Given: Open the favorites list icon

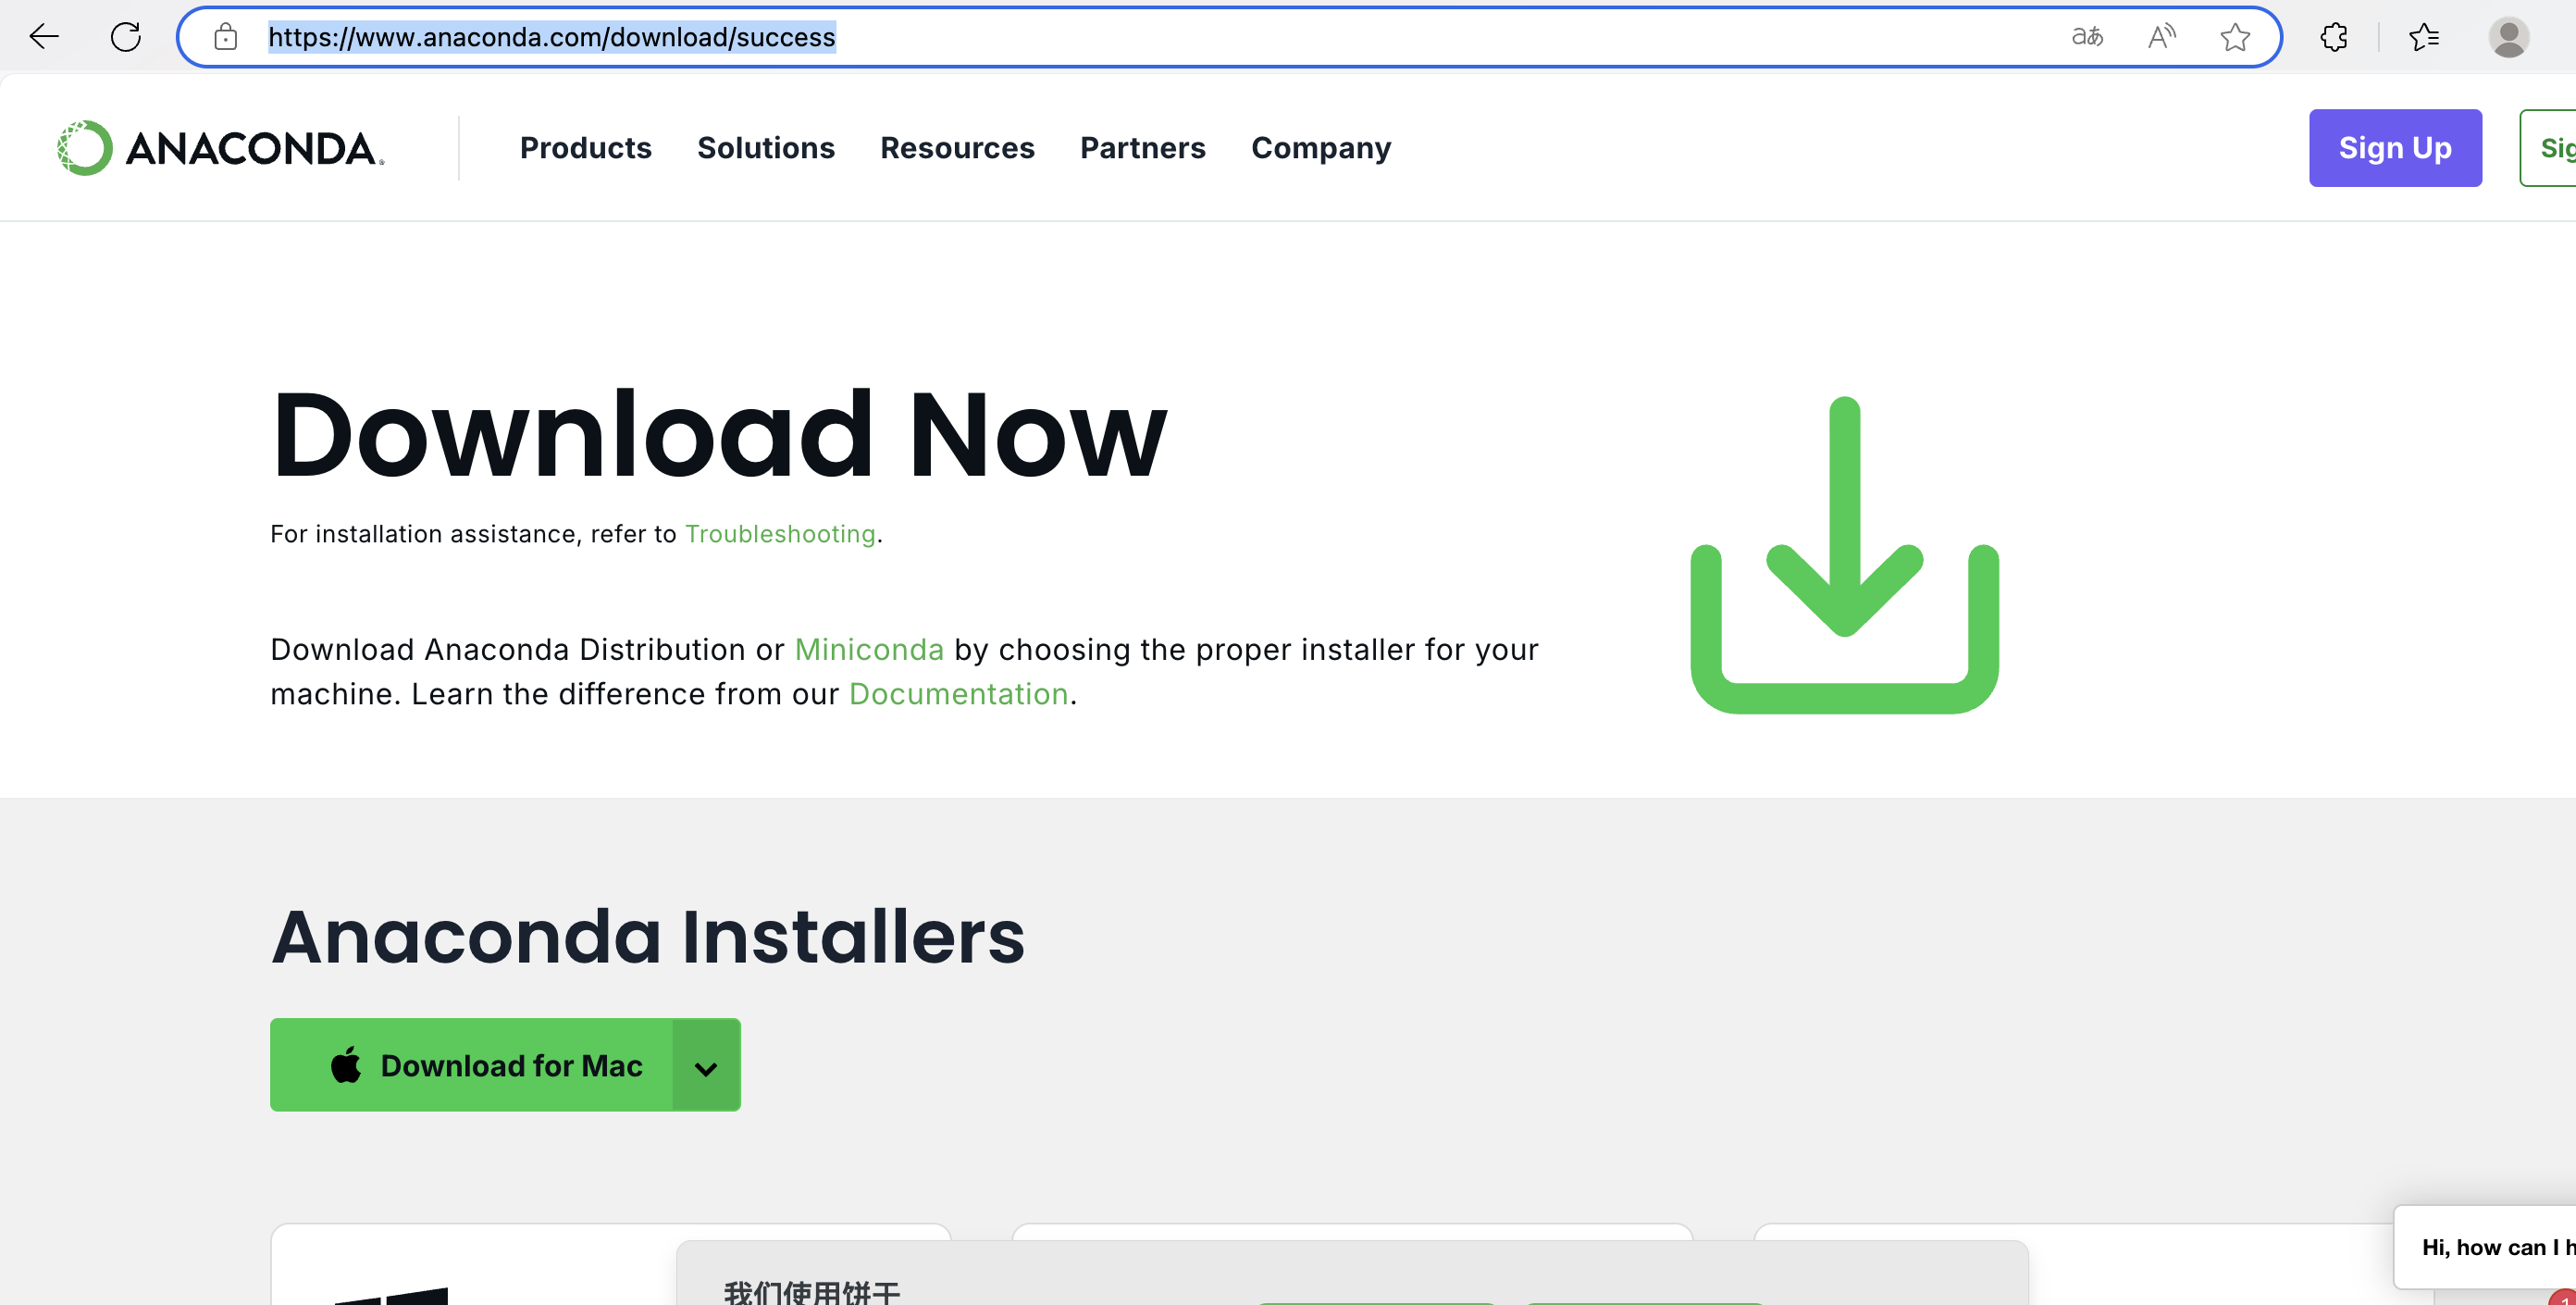Looking at the screenshot, I should [2424, 37].
